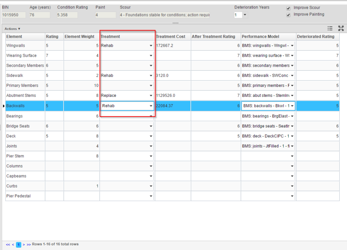
Task: Toggle the Improve Painting checkbox
Action: pyautogui.click(x=288, y=15)
